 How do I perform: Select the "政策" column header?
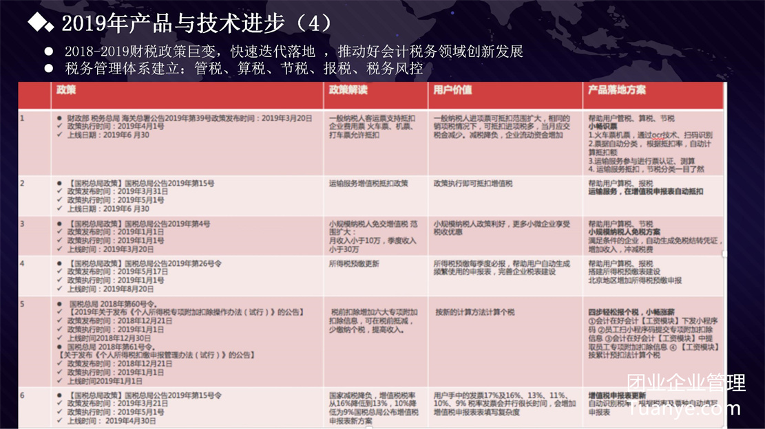66,90
